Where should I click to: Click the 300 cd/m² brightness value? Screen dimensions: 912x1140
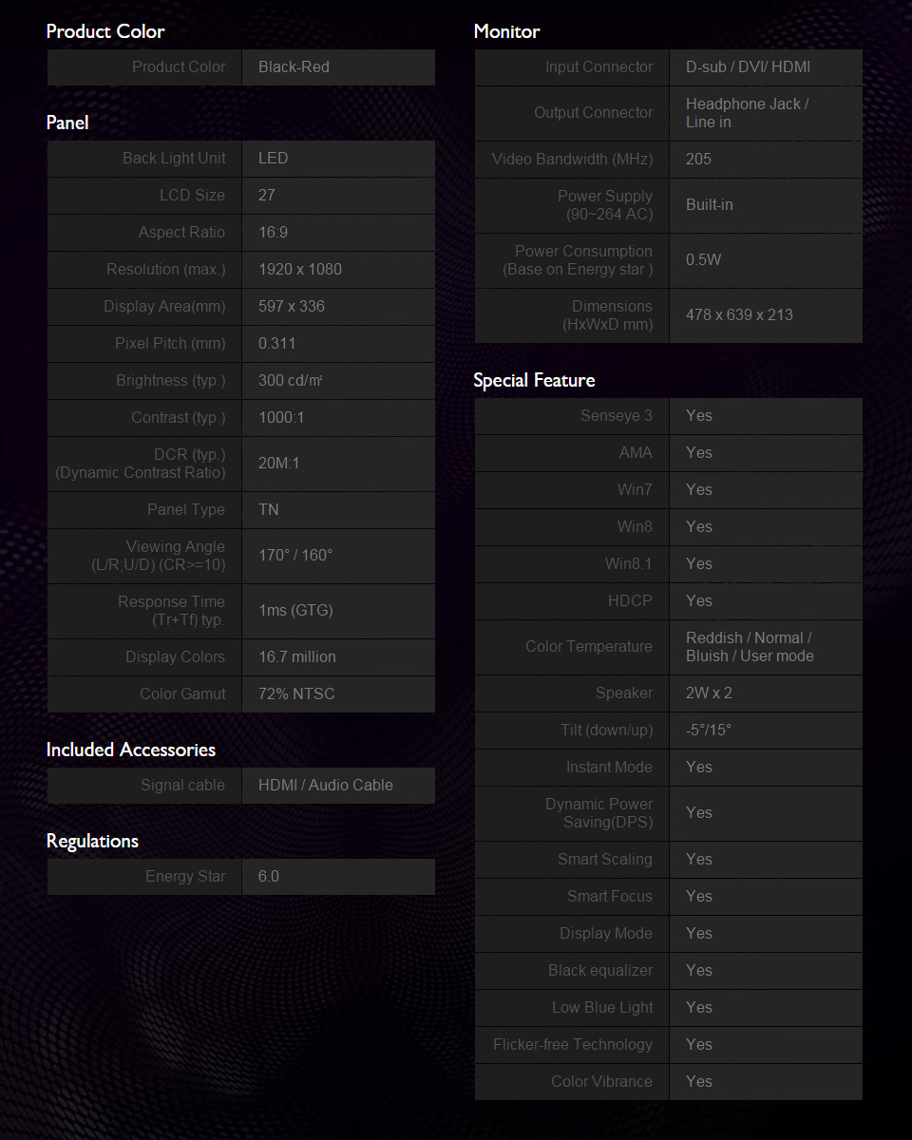[291, 381]
